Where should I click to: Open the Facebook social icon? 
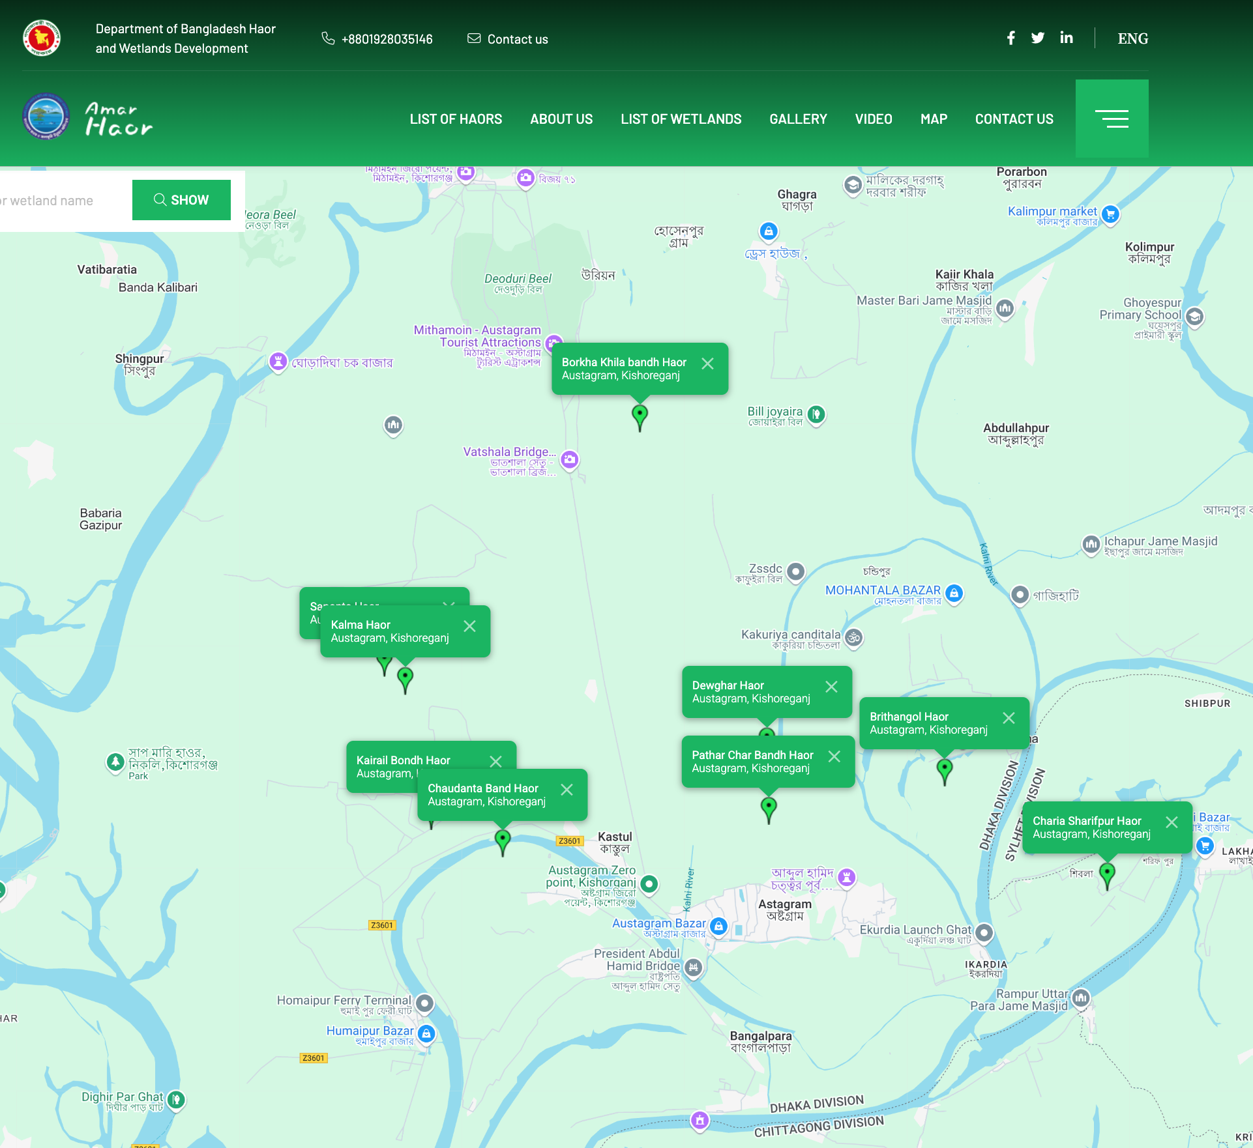pos(1010,38)
